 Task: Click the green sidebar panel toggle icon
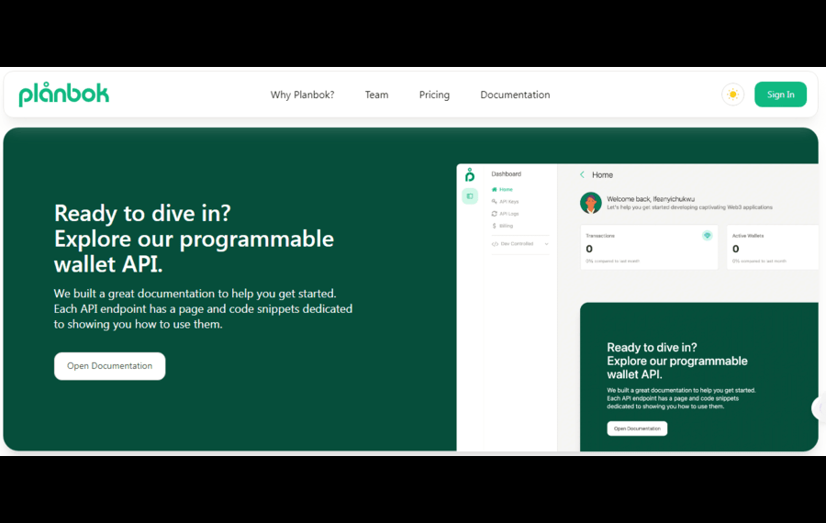[x=470, y=196]
